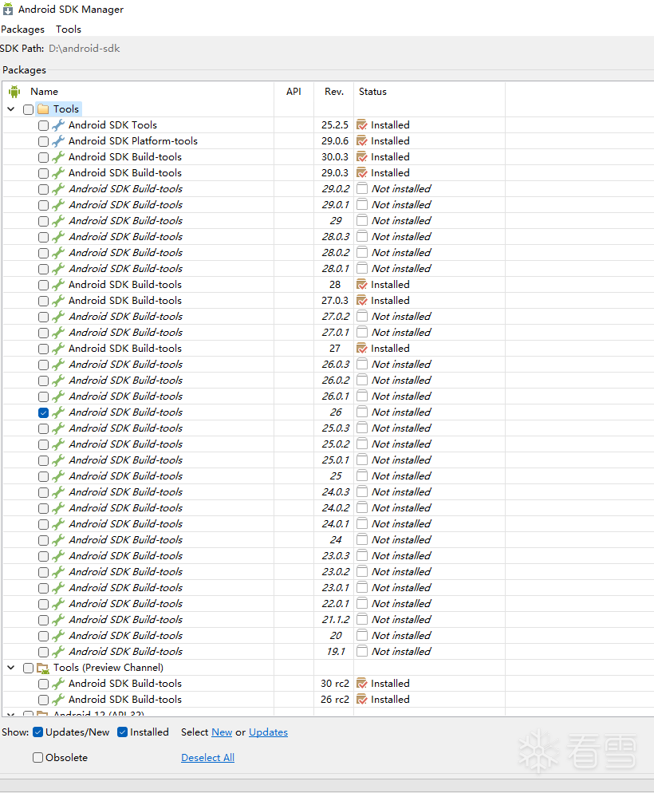Select Build-tools row with revision 28.0.2
The height and width of the screenshot is (793, 654).
[x=126, y=252]
